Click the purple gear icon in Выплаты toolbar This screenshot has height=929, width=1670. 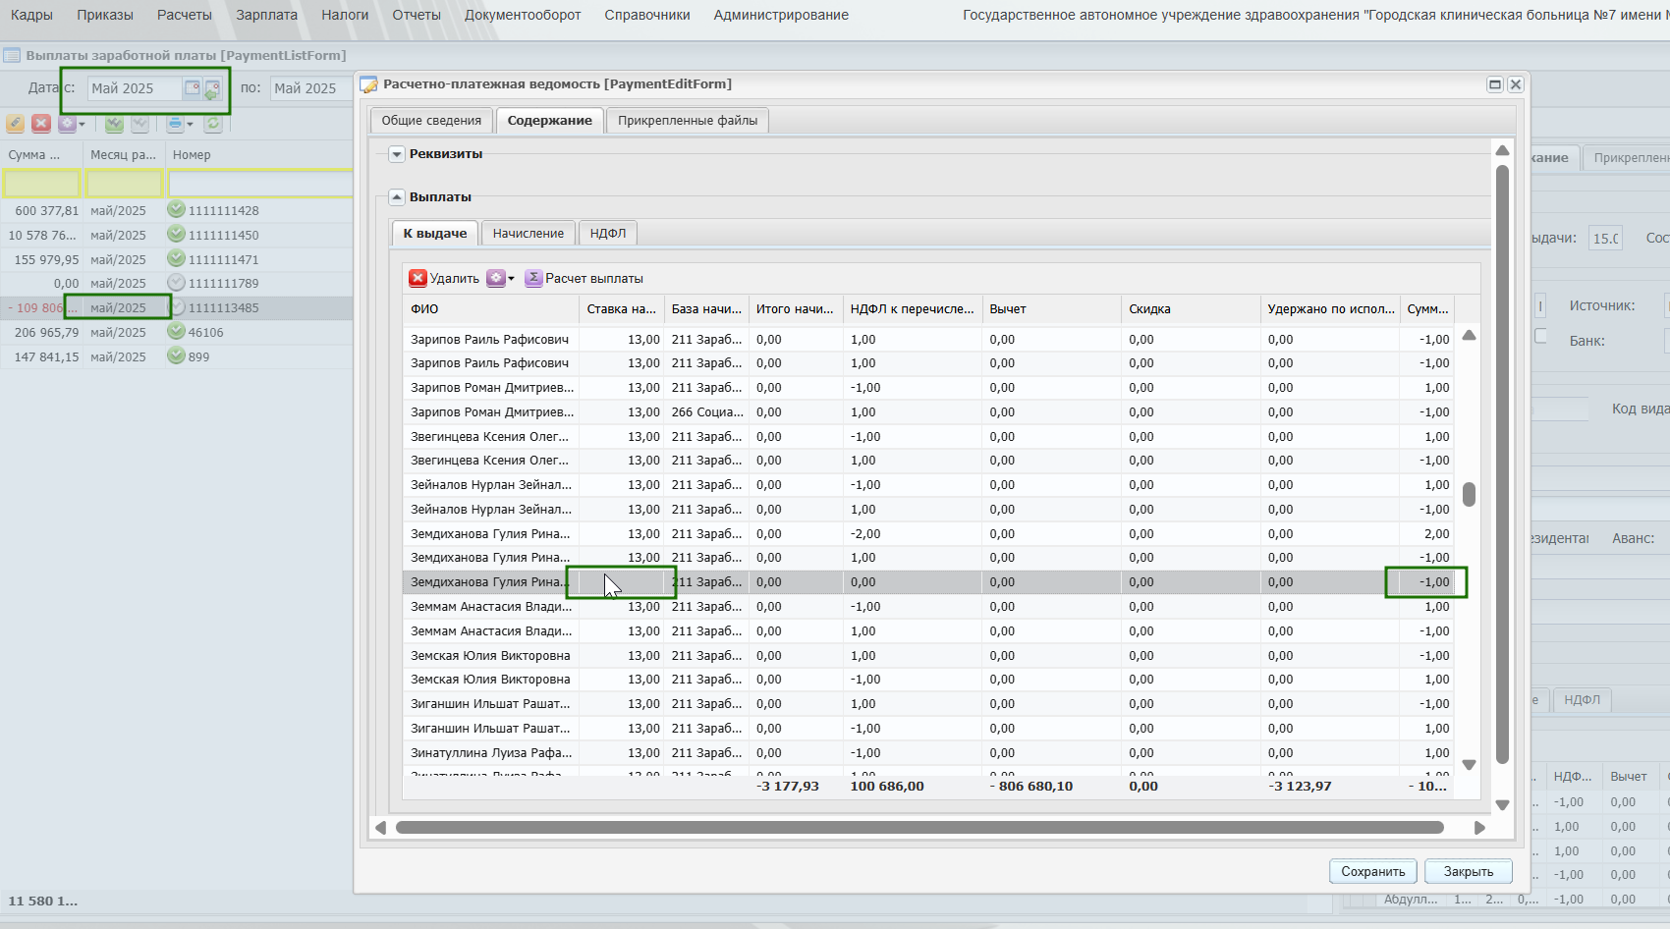pyautogui.click(x=496, y=278)
